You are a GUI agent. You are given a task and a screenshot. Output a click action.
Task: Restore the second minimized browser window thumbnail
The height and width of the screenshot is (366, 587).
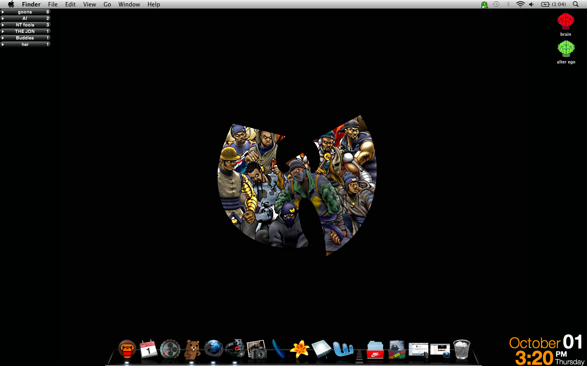click(x=440, y=350)
